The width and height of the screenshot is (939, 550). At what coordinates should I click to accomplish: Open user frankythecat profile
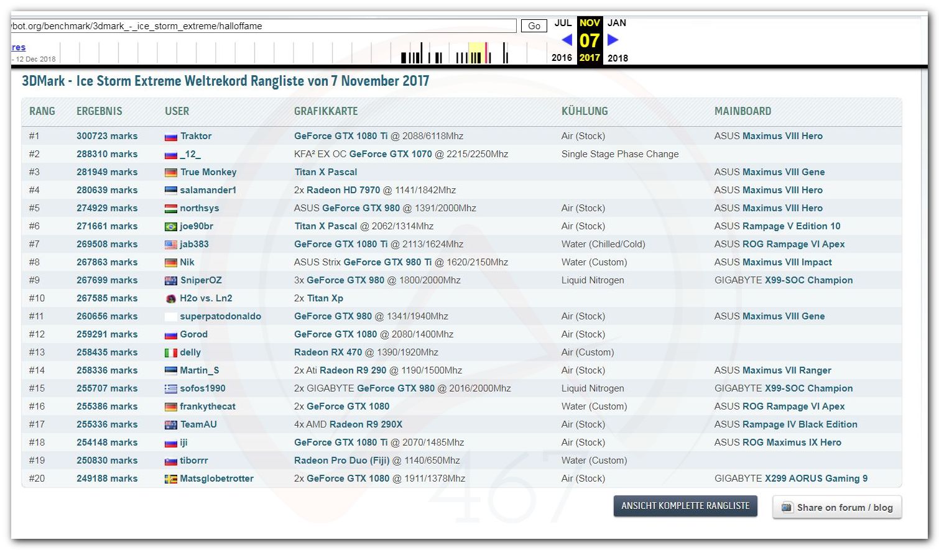point(208,406)
